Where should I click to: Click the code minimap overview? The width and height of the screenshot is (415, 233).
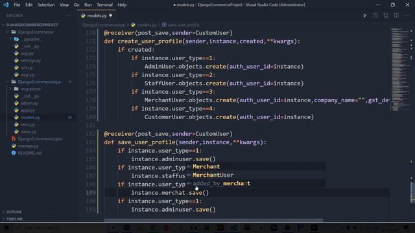pos(399,69)
